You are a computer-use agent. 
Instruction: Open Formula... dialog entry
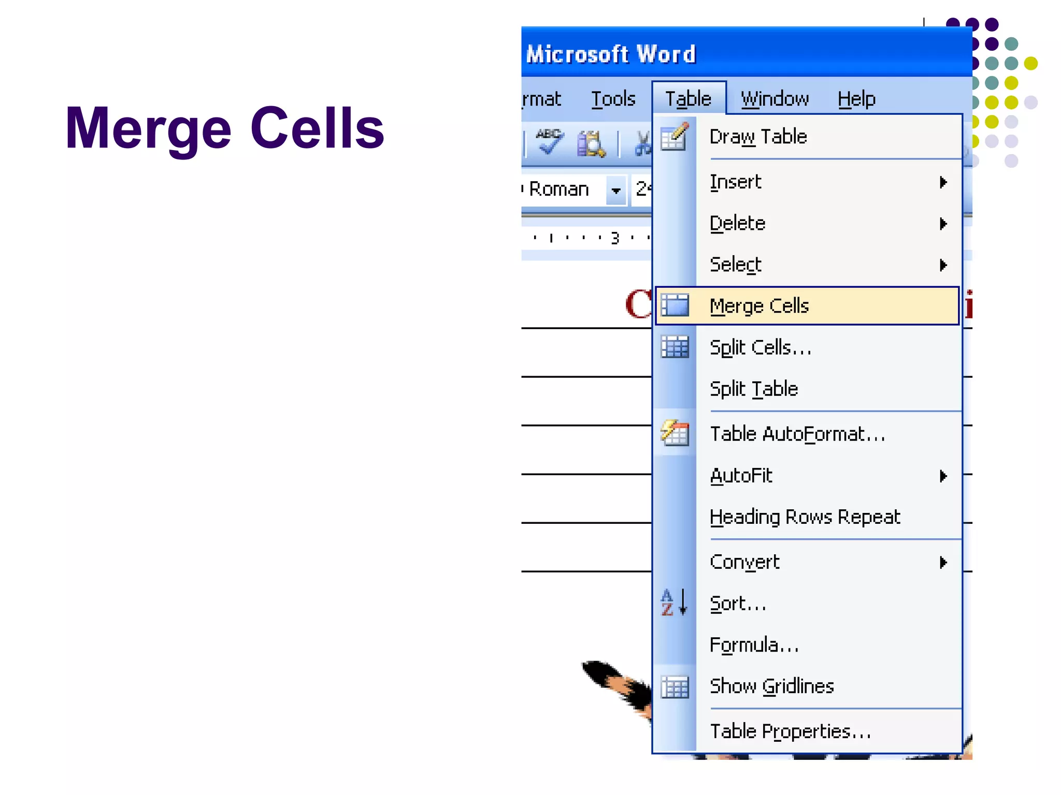pyautogui.click(x=807, y=644)
